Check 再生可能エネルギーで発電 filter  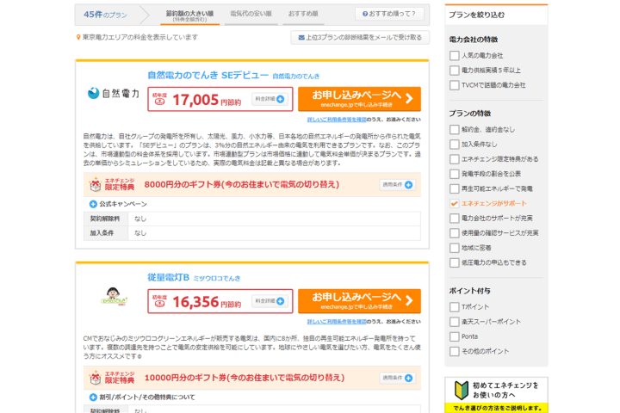pos(455,189)
